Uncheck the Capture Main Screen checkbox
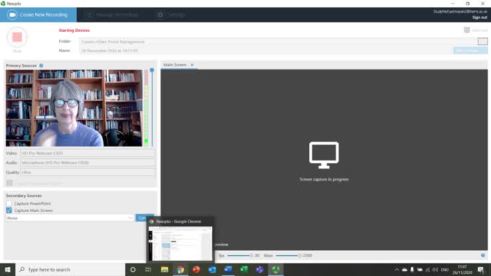The height and width of the screenshot is (276, 491). pyautogui.click(x=9, y=210)
